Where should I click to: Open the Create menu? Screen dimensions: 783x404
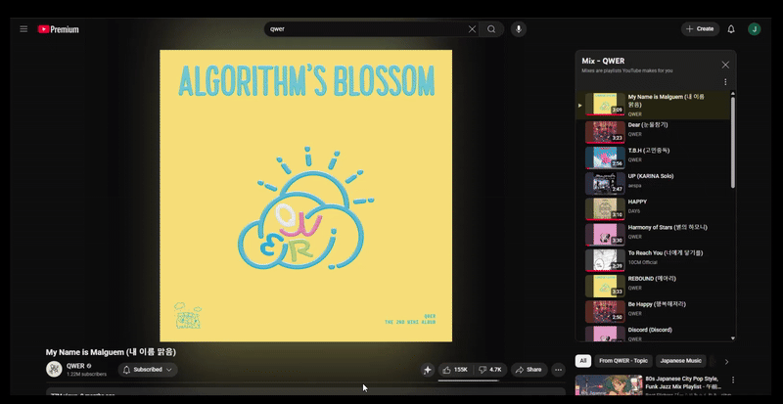pos(700,29)
